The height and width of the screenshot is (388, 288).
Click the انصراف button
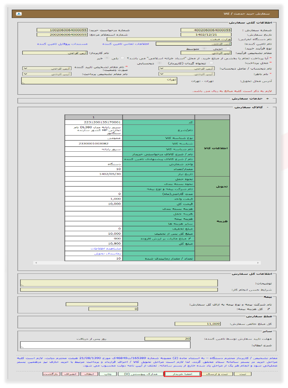click(x=70, y=374)
